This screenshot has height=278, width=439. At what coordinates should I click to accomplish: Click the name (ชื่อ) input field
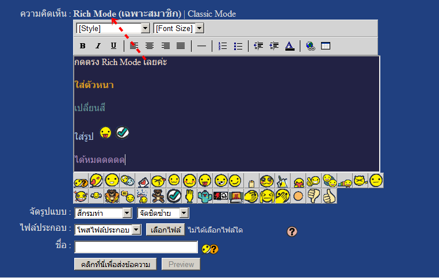click(136, 247)
